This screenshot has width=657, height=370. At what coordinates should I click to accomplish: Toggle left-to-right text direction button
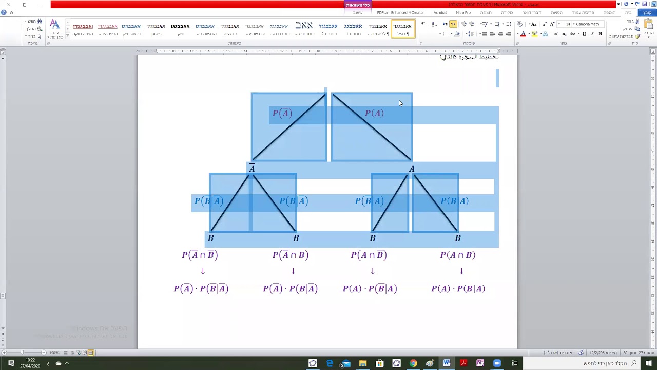point(445,24)
